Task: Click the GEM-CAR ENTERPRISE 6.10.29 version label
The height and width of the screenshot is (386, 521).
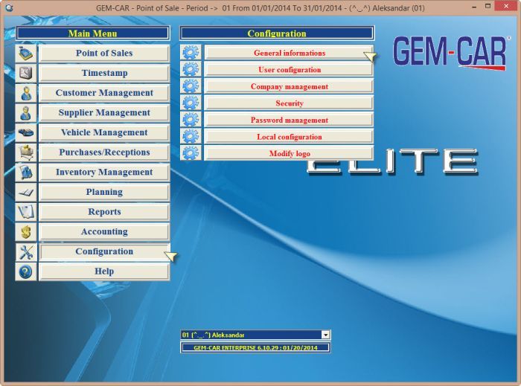Action: click(x=255, y=348)
